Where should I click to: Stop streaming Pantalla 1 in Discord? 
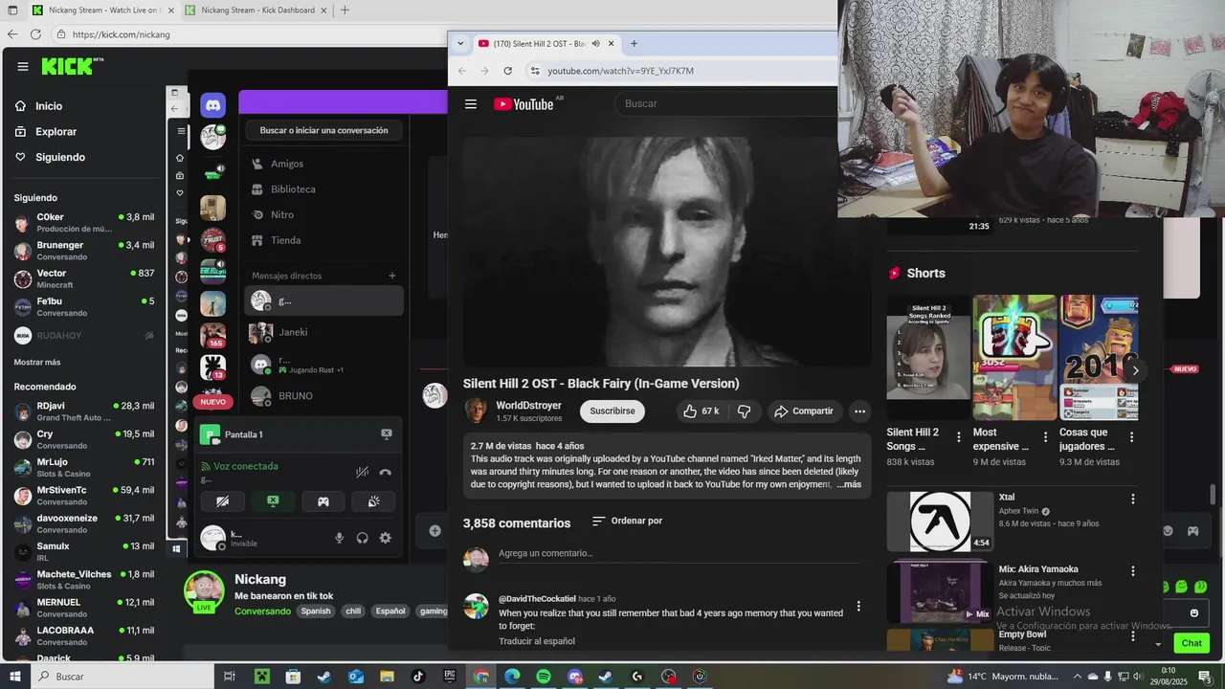(x=387, y=433)
